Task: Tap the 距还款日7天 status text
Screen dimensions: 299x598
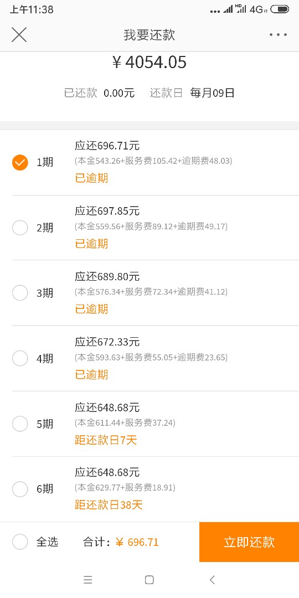Action: [x=106, y=440]
